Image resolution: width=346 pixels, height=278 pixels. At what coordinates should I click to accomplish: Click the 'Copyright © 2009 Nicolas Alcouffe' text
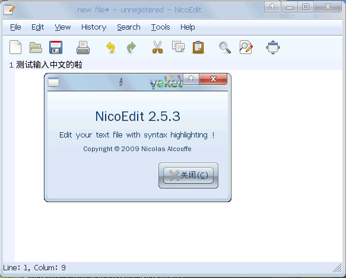pyautogui.click(x=137, y=149)
